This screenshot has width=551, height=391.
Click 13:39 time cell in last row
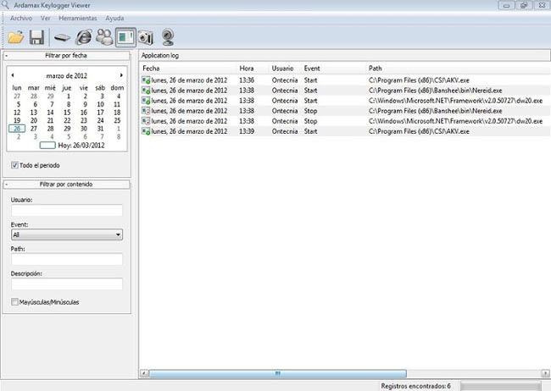[x=247, y=131]
